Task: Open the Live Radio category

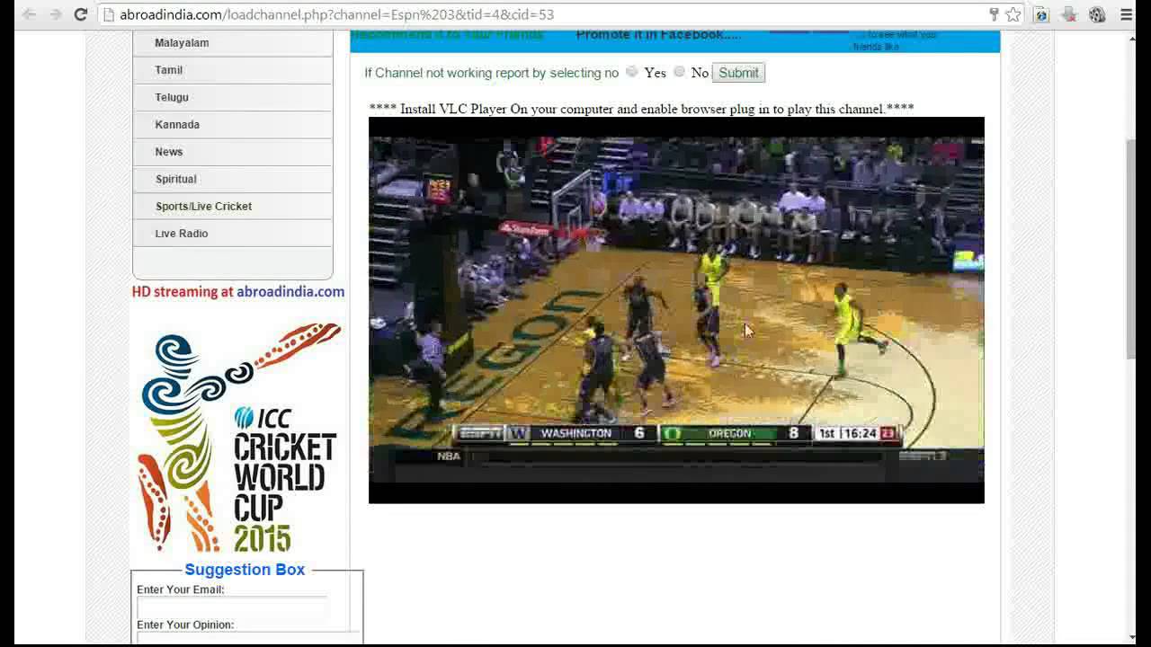Action: pos(233,234)
